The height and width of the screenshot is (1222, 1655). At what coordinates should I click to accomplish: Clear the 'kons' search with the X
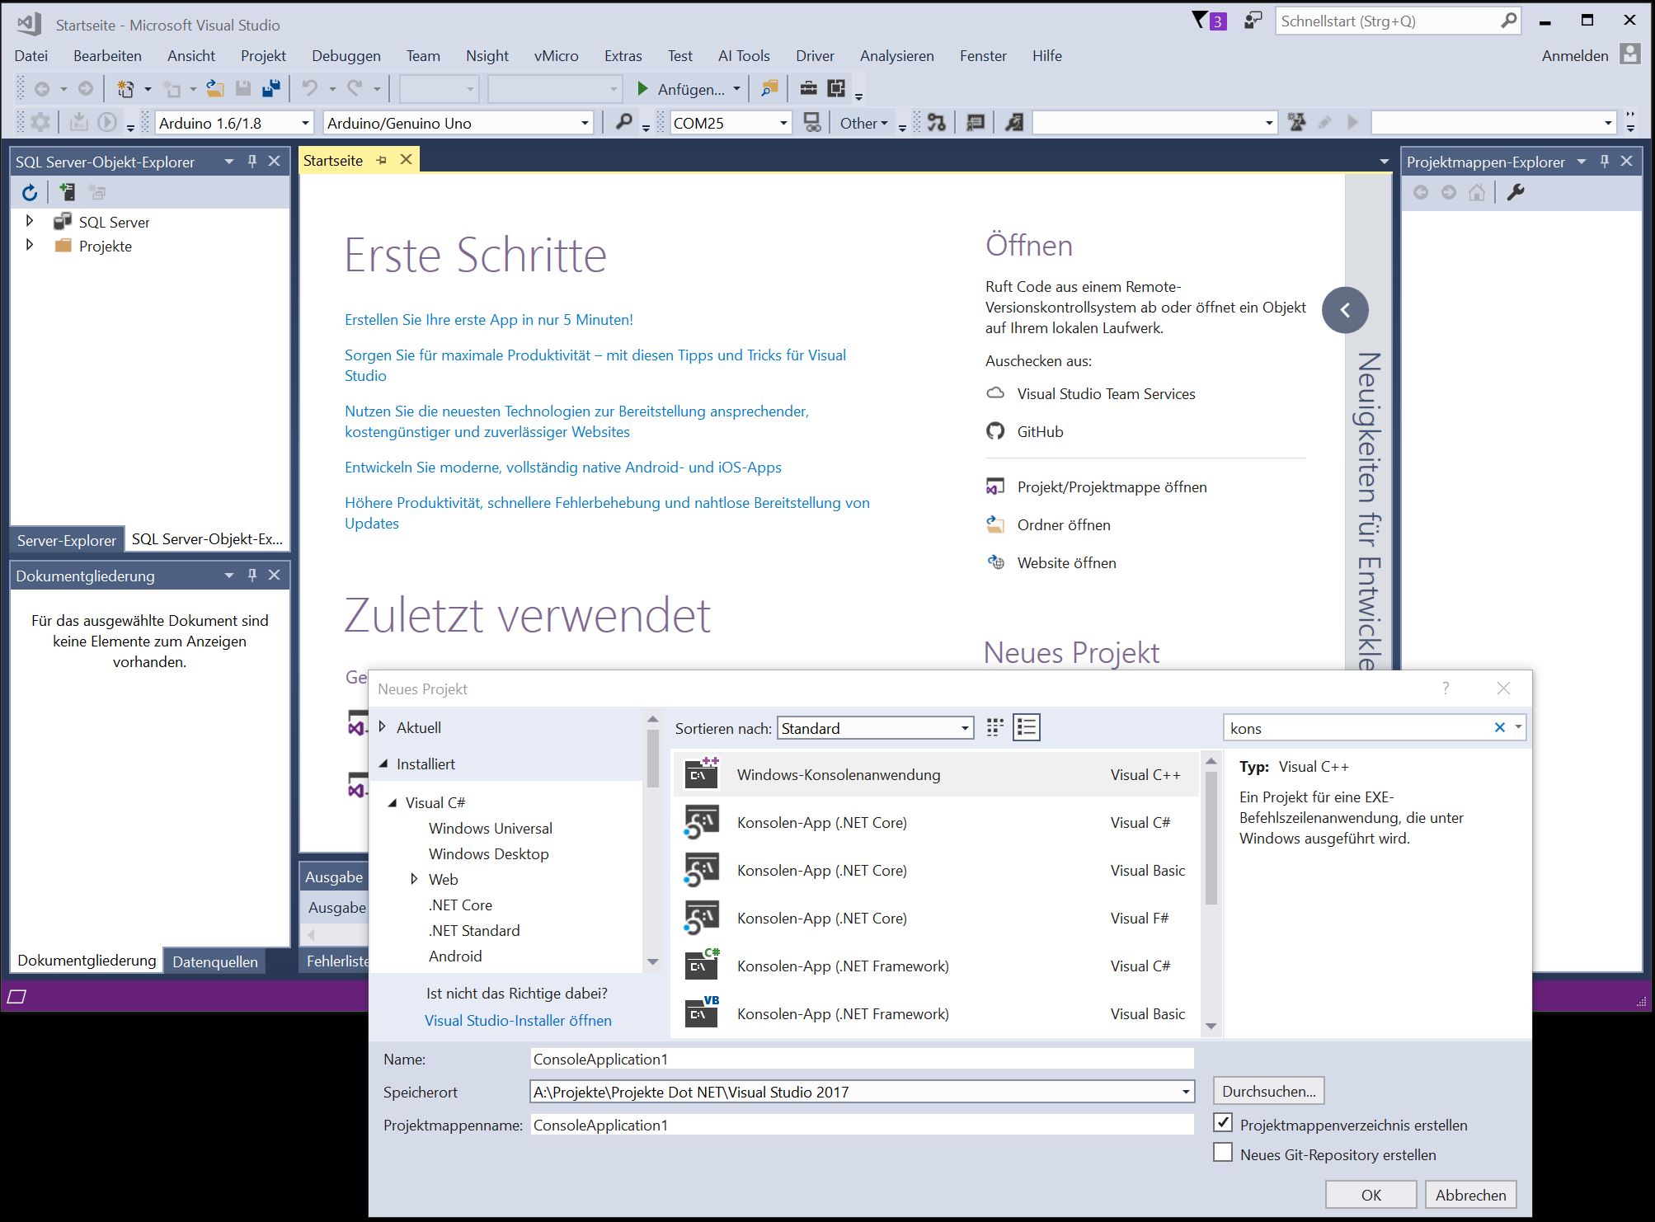tap(1499, 727)
